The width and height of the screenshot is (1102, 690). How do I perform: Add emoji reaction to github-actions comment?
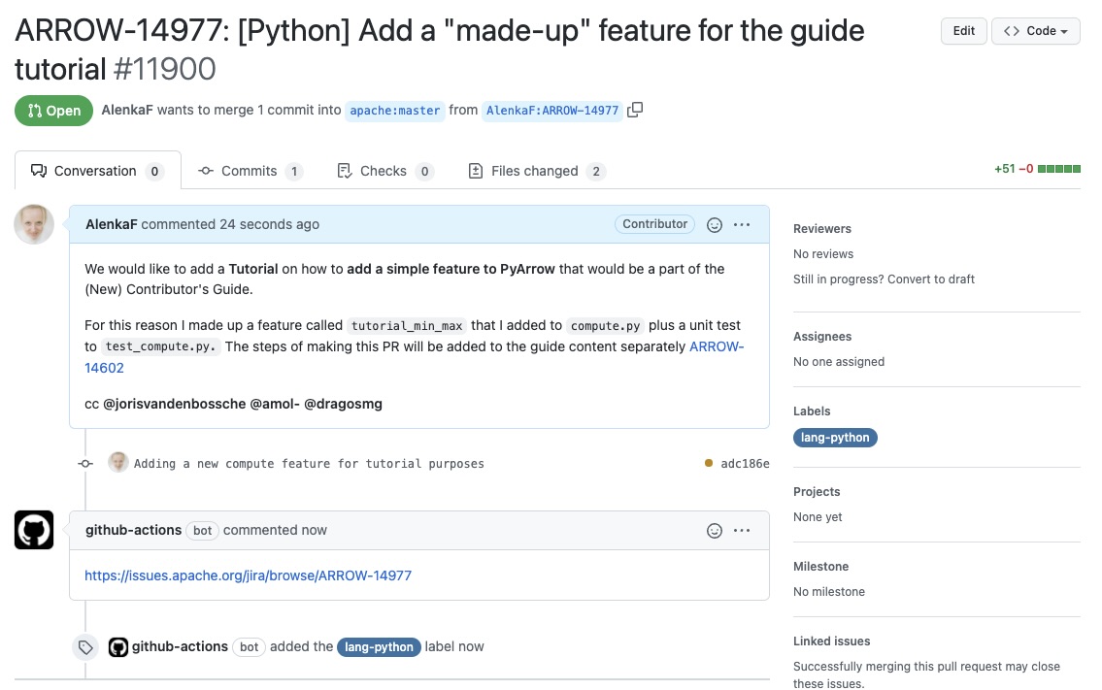click(715, 531)
